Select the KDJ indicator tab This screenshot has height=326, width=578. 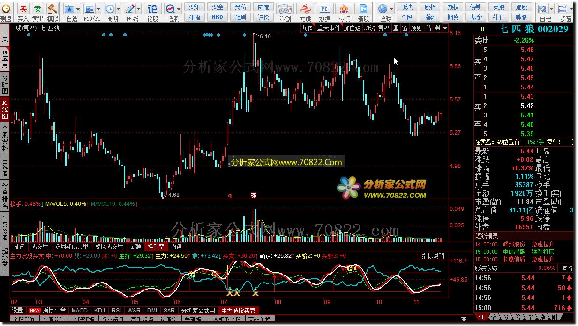pyautogui.click(x=99, y=311)
